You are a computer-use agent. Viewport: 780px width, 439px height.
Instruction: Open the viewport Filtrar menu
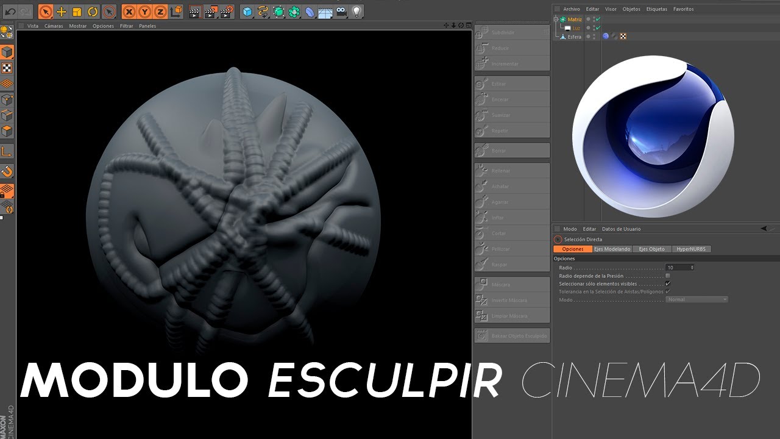click(x=127, y=26)
